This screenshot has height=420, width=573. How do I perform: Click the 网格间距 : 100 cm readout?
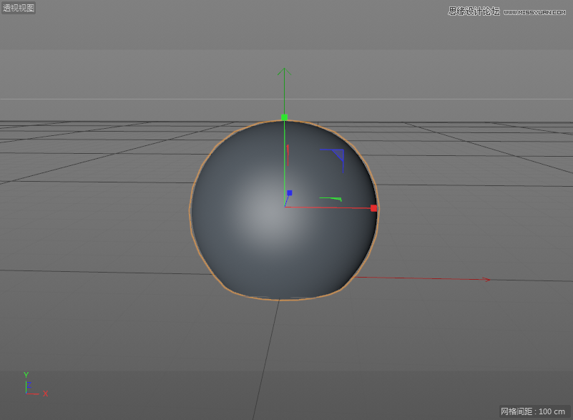(534, 411)
